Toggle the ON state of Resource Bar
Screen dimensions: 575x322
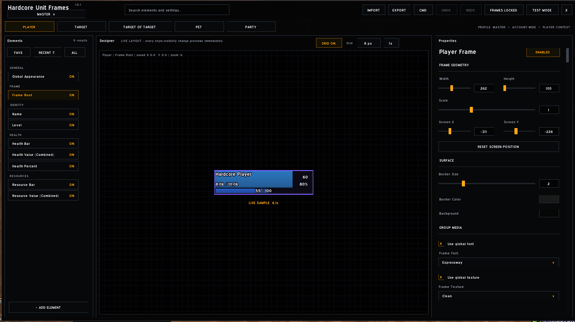(x=72, y=185)
